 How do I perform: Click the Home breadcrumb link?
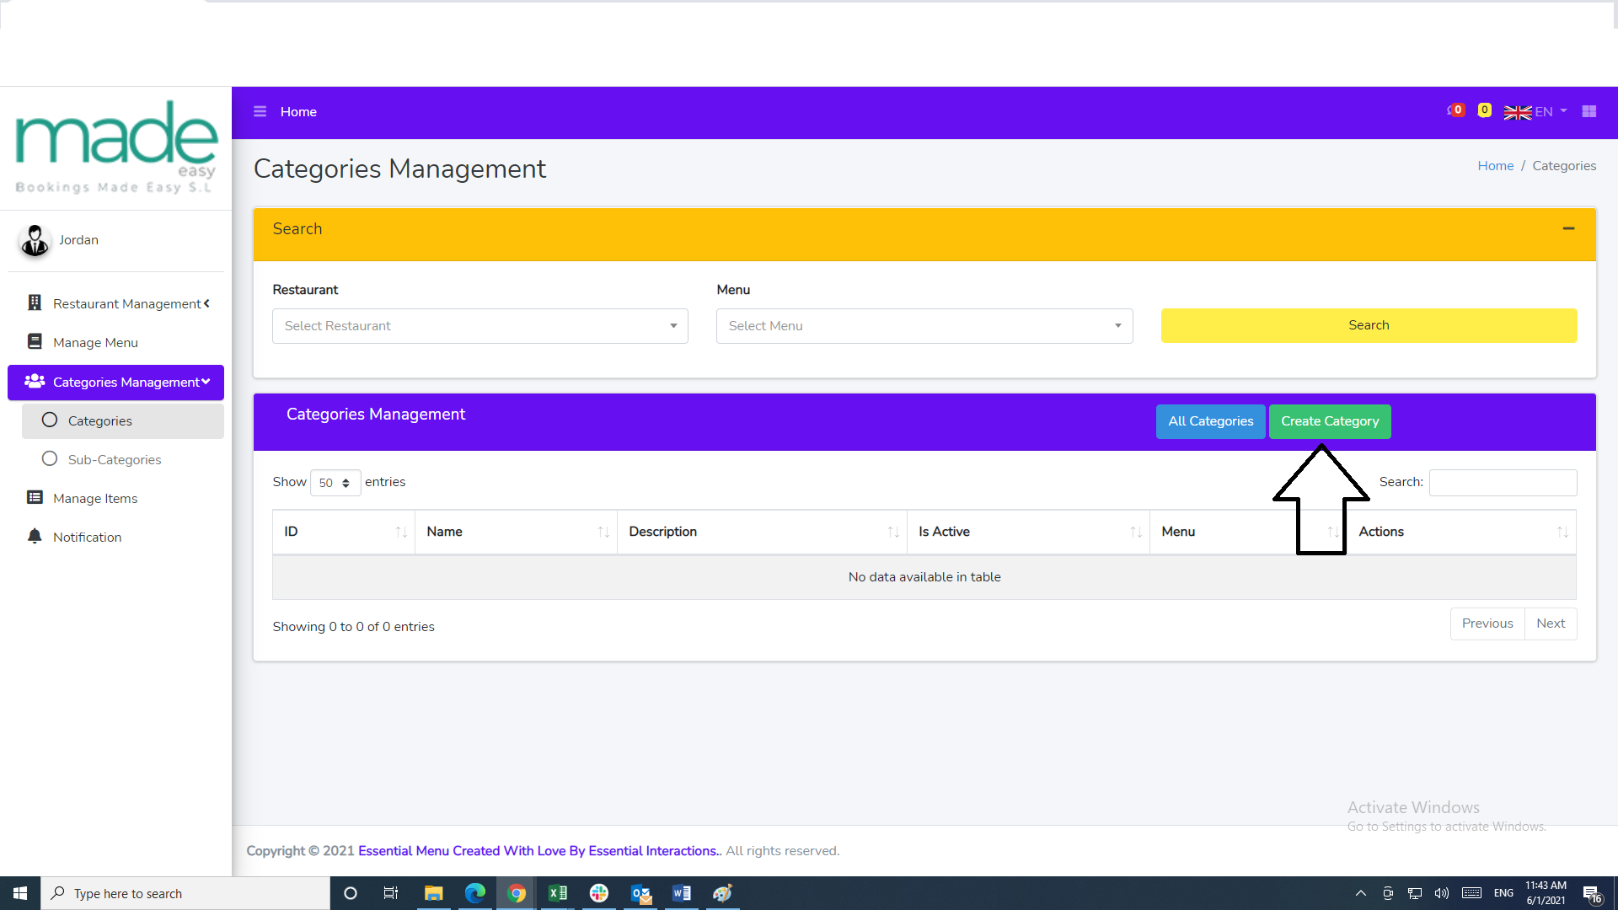[1495, 166]
